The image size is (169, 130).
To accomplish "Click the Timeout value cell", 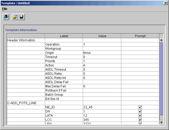I will (x=102, y=57).
